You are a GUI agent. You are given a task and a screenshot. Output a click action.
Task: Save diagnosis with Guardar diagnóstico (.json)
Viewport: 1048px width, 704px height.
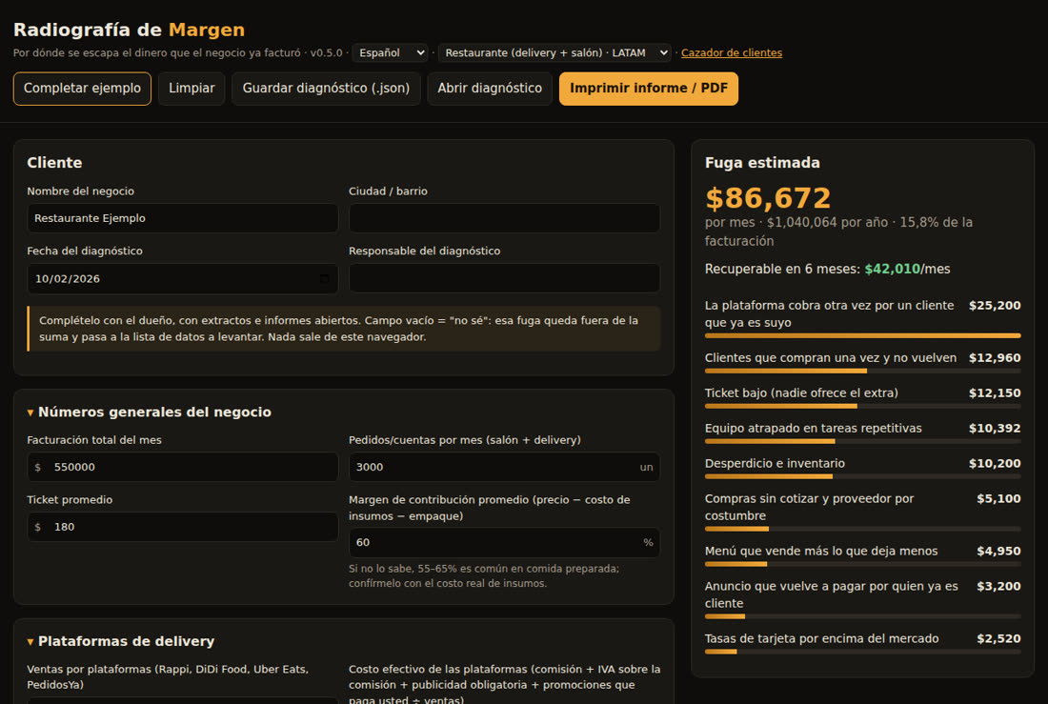(326, 89)
